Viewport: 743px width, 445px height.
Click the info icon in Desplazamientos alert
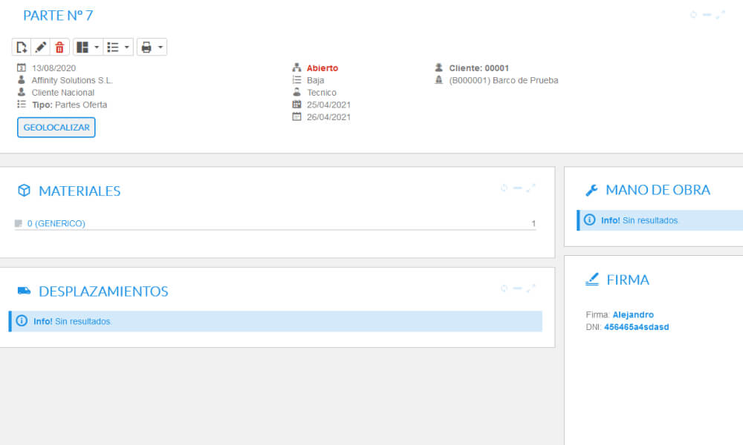coord(22,321)
